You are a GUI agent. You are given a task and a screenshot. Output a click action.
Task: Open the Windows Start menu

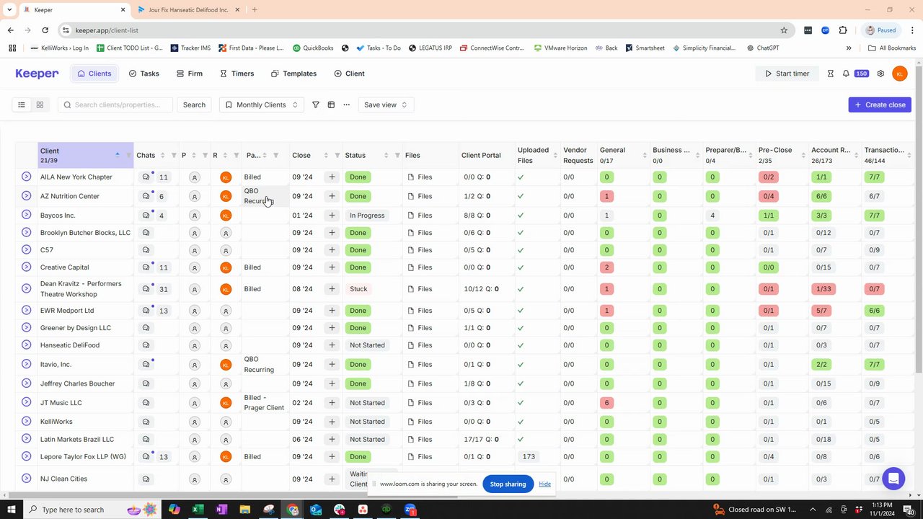click(12, 510)
